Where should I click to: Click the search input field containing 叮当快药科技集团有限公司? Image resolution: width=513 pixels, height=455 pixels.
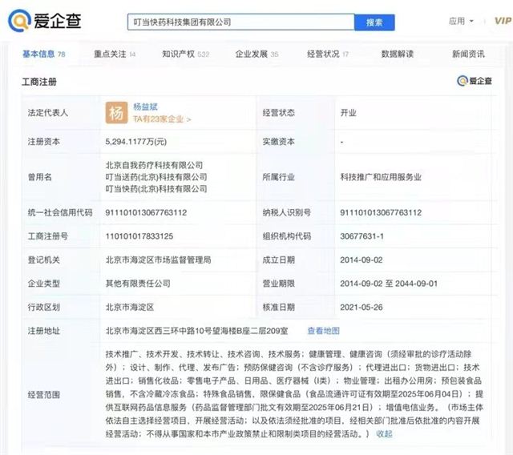[240, 22]
